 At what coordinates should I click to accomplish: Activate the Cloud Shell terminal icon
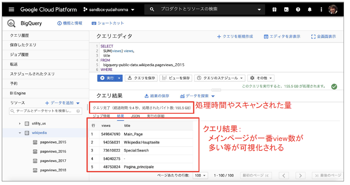pos(286,9)
